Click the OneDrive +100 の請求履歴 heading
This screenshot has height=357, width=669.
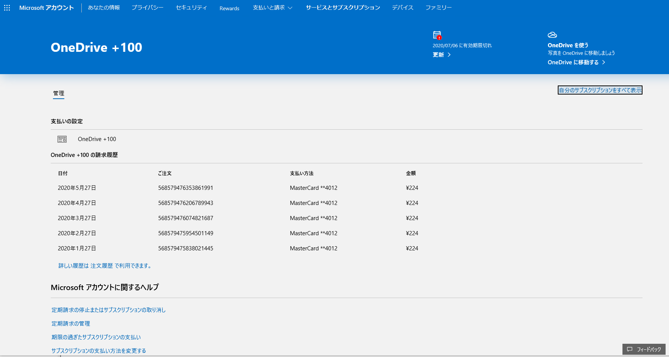coord(84,155)
